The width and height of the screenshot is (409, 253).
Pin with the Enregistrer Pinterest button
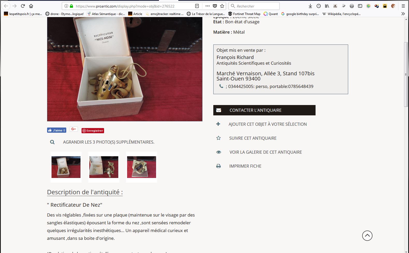coord(93,131)
